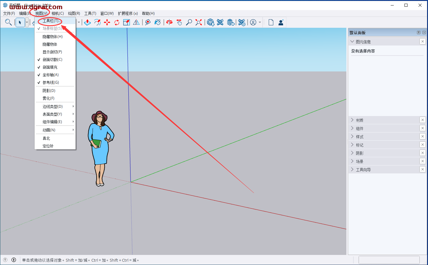Expand the 材质 panel
The image size is (428, 265).
(x=352, y=120)
